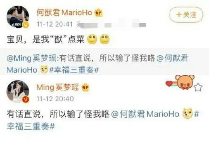Tap the crown badge beside Ming奚梦瑶

[x=85, y=87]
